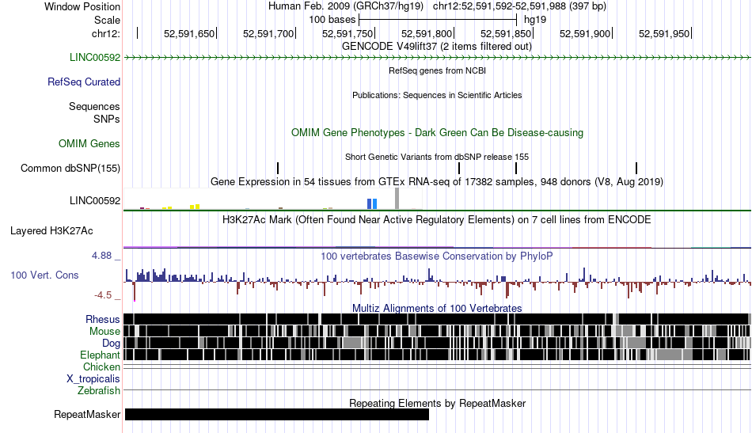Click the chr12:52,591,592-52,591,988 position text
The width and height of the screenshot is (752, 433).
click(x=519, y=6)
